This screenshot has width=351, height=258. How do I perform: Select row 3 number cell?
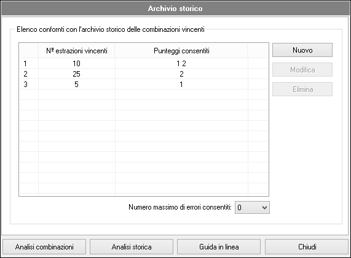29,85
